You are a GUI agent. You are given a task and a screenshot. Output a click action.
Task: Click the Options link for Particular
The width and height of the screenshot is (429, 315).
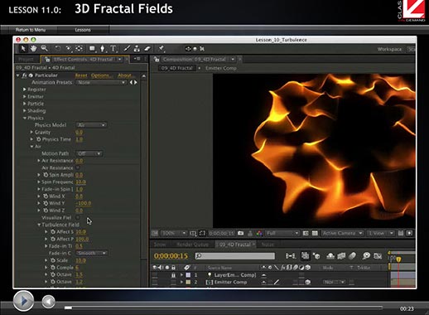tap(101, 75)
